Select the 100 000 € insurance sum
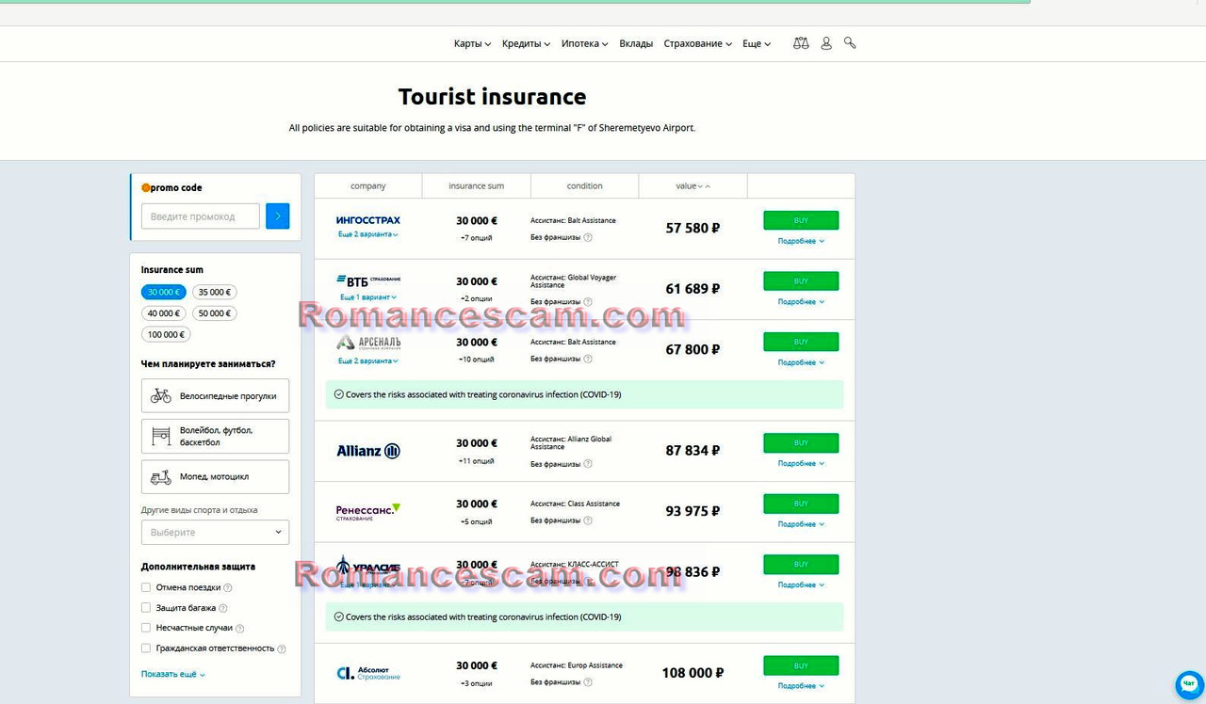This screenshot has height=704, width=1206. click(x=166, y=335)
